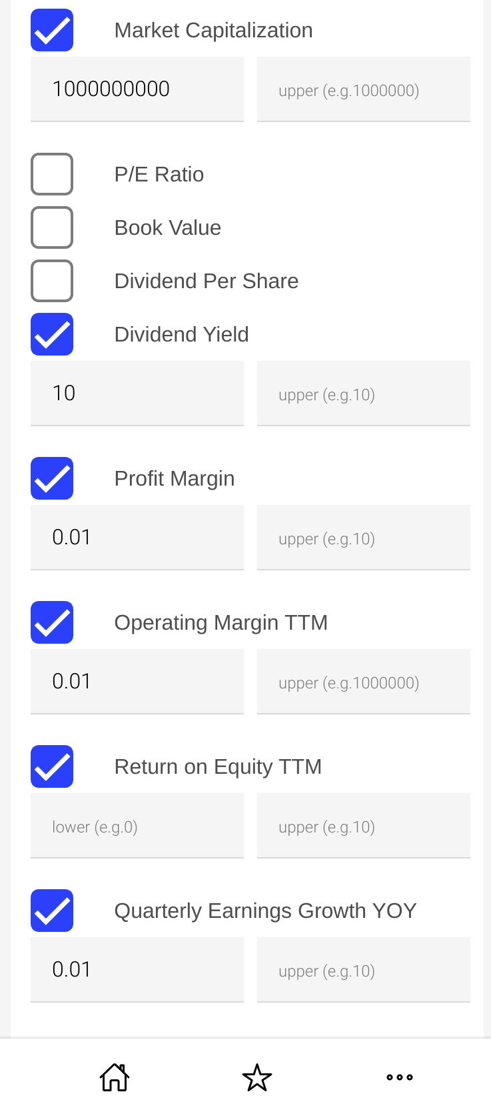The height and width of the screenshot is (1108, 491).
Task: Click Market Capitalization upper bound field
Action: click(364, 89)
